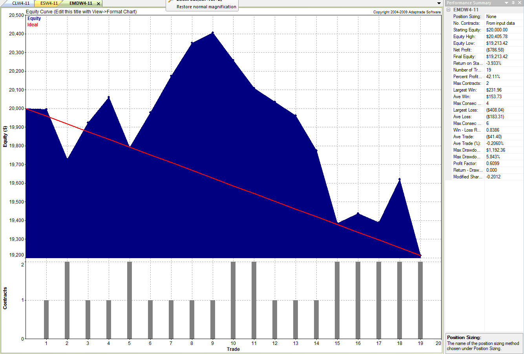Viewport: 524px width, 354px height.
Task: Select Ave Trade ($41.40) value
Action: pos(494,137)
